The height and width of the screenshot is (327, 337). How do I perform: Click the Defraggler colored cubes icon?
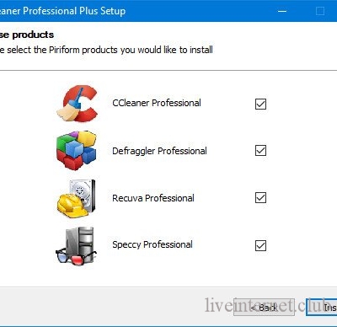tap(77, 150)
